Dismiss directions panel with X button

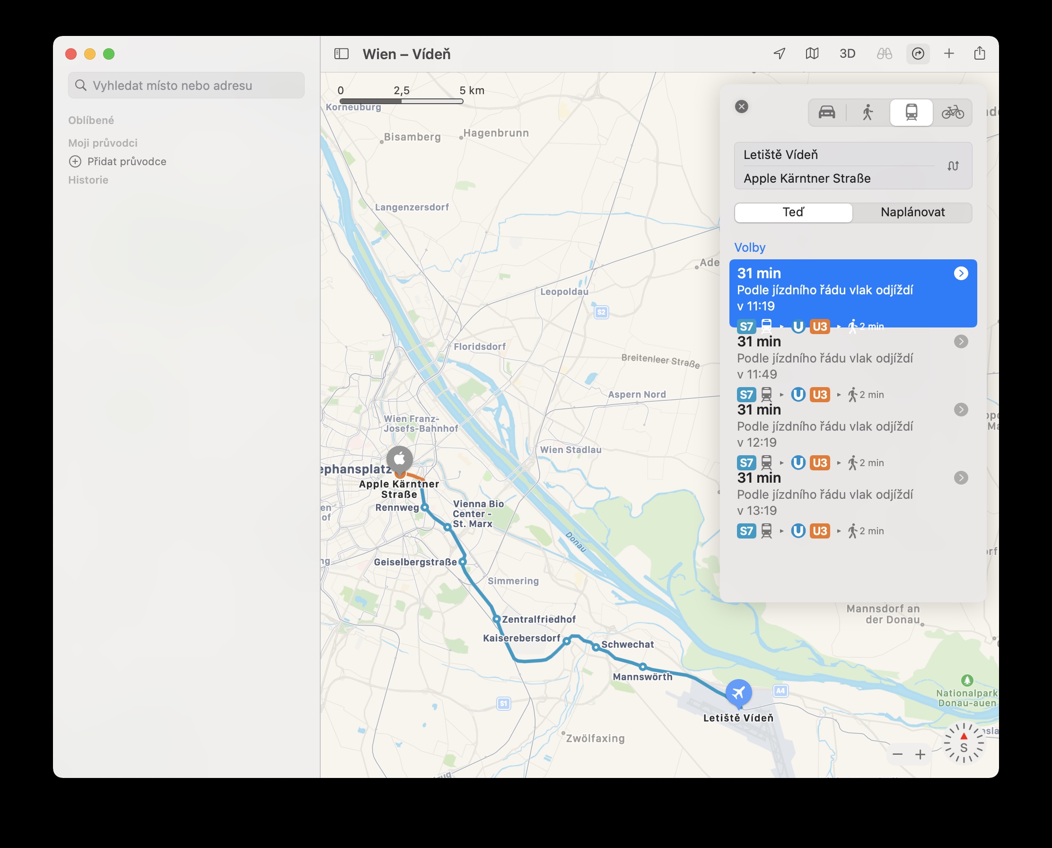pyautogui.click(x=742, y=106)
